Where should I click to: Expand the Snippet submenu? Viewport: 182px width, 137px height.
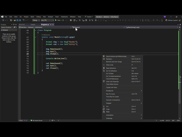click(123, 103)
